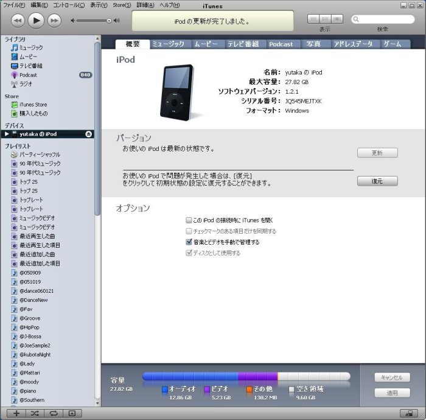Open the 表示(V) menu
426x420 pixels.
coord(99,5)
